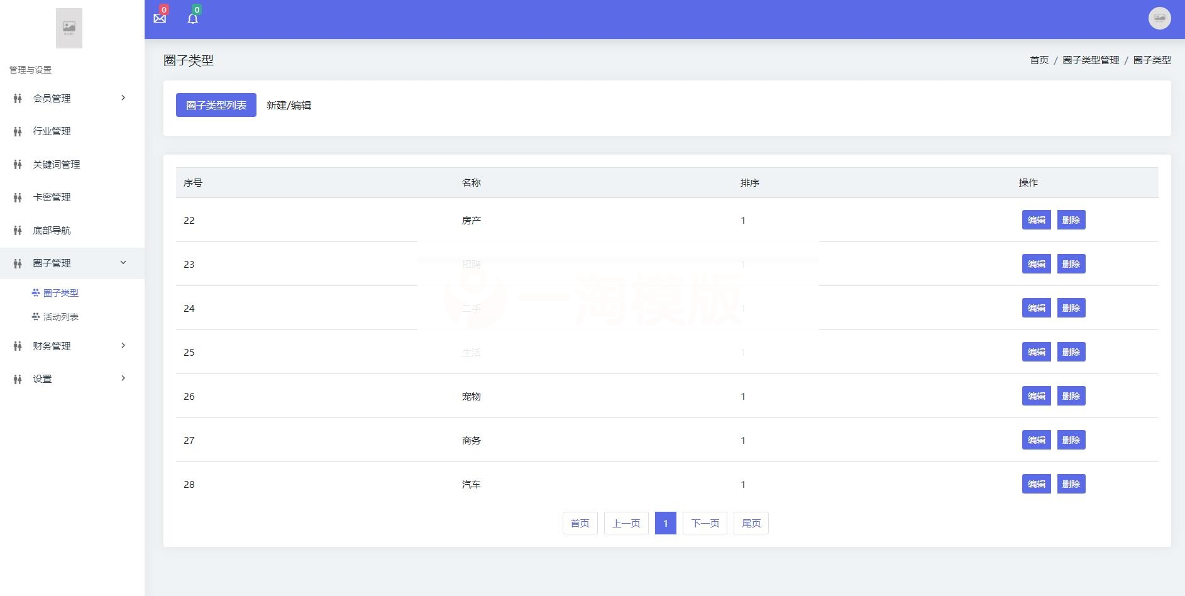This screenshot has width=1185, height=596.
Task: Collapse the 圈子管理 section
Action: click(x=123, y=263)
